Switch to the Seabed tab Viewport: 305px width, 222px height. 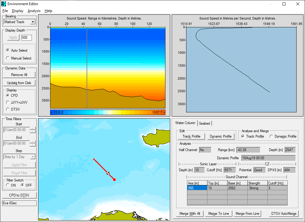pyautogui.click(x=204, y=123)
